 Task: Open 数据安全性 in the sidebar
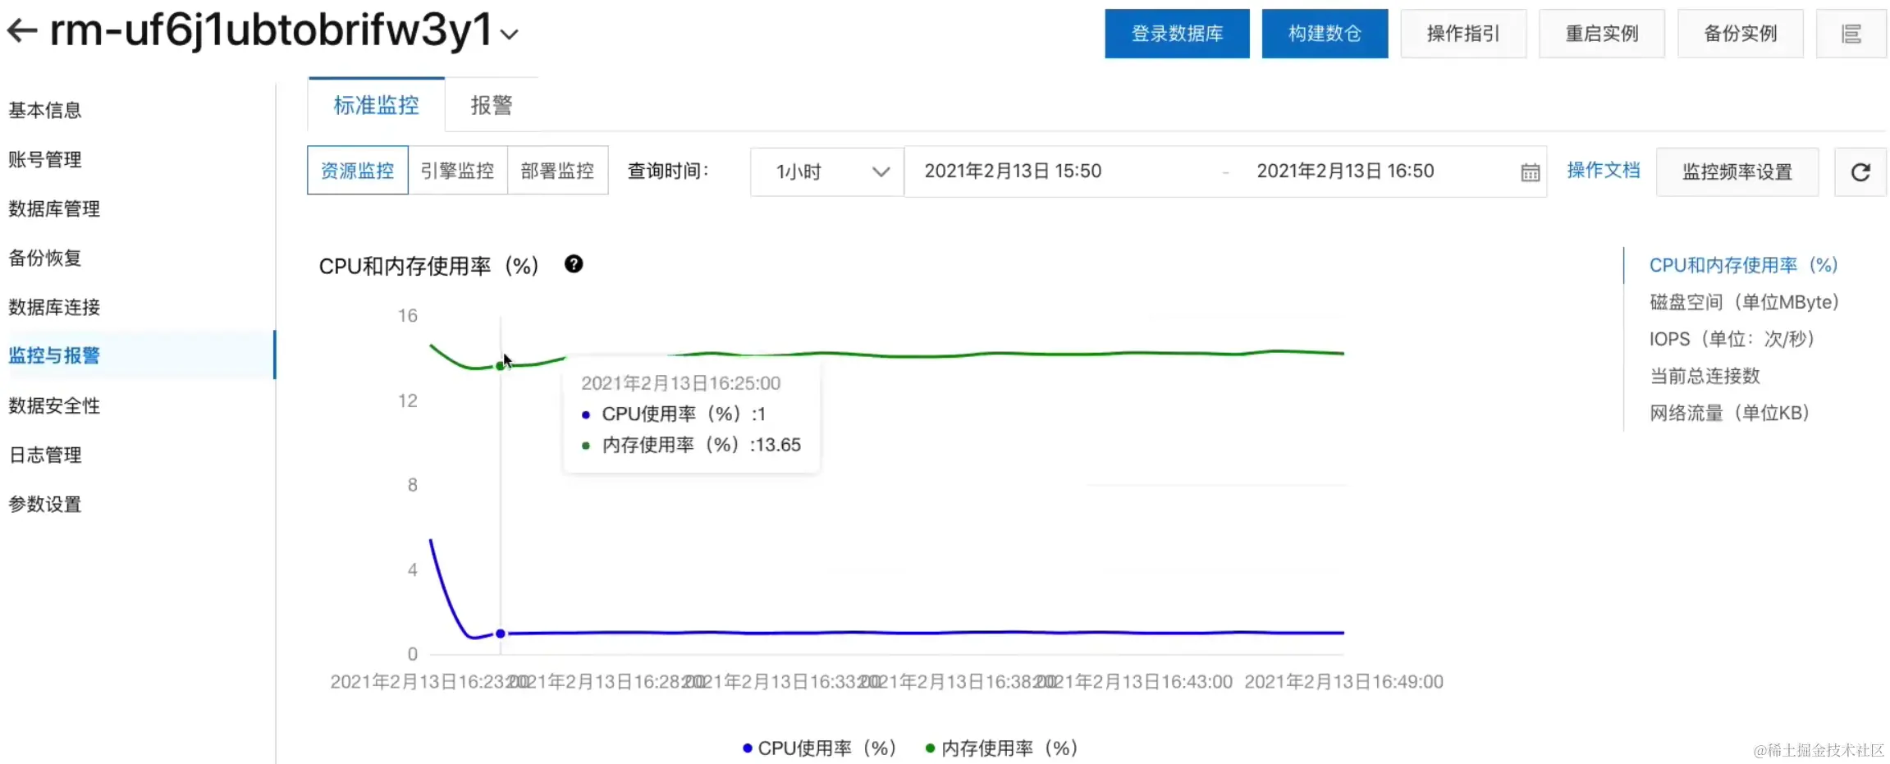[54, 405]
